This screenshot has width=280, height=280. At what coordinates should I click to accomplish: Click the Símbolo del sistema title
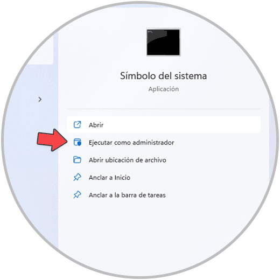[163, 76]
